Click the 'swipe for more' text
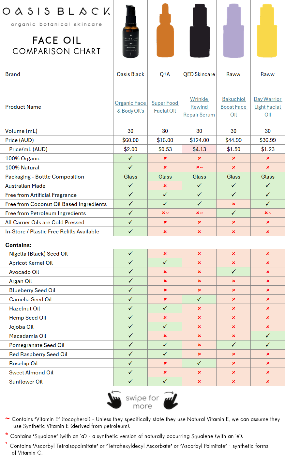 click(x=142, y=402)
